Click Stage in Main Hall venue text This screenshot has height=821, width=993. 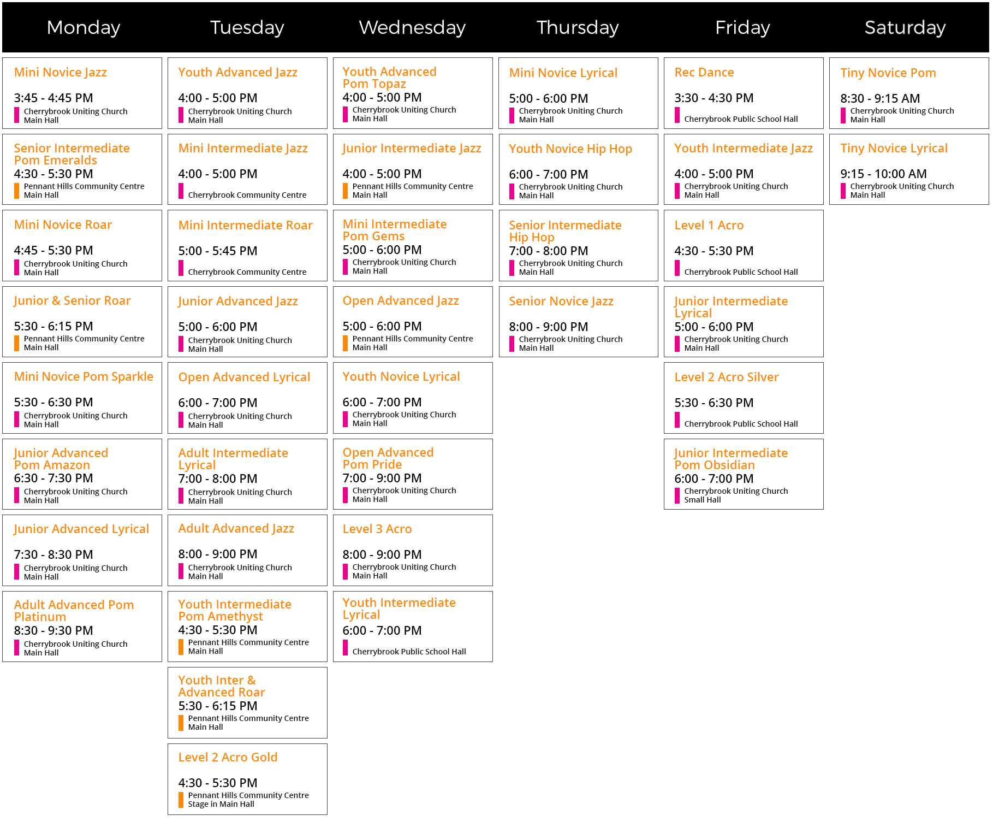(x=221, y=804)
